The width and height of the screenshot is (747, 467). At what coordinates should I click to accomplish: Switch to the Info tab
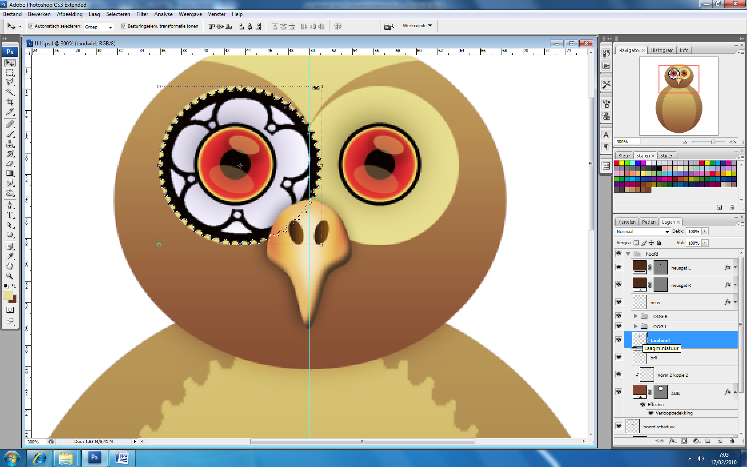(x=684, y=50)
